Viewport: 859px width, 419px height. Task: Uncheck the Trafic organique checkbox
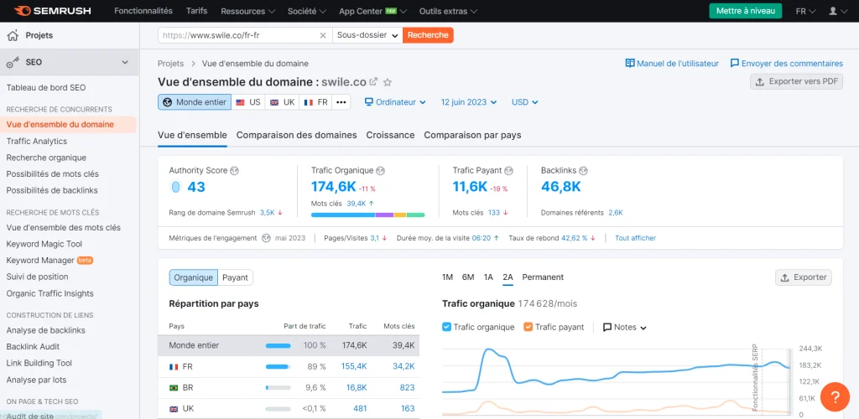pos(446,327)
